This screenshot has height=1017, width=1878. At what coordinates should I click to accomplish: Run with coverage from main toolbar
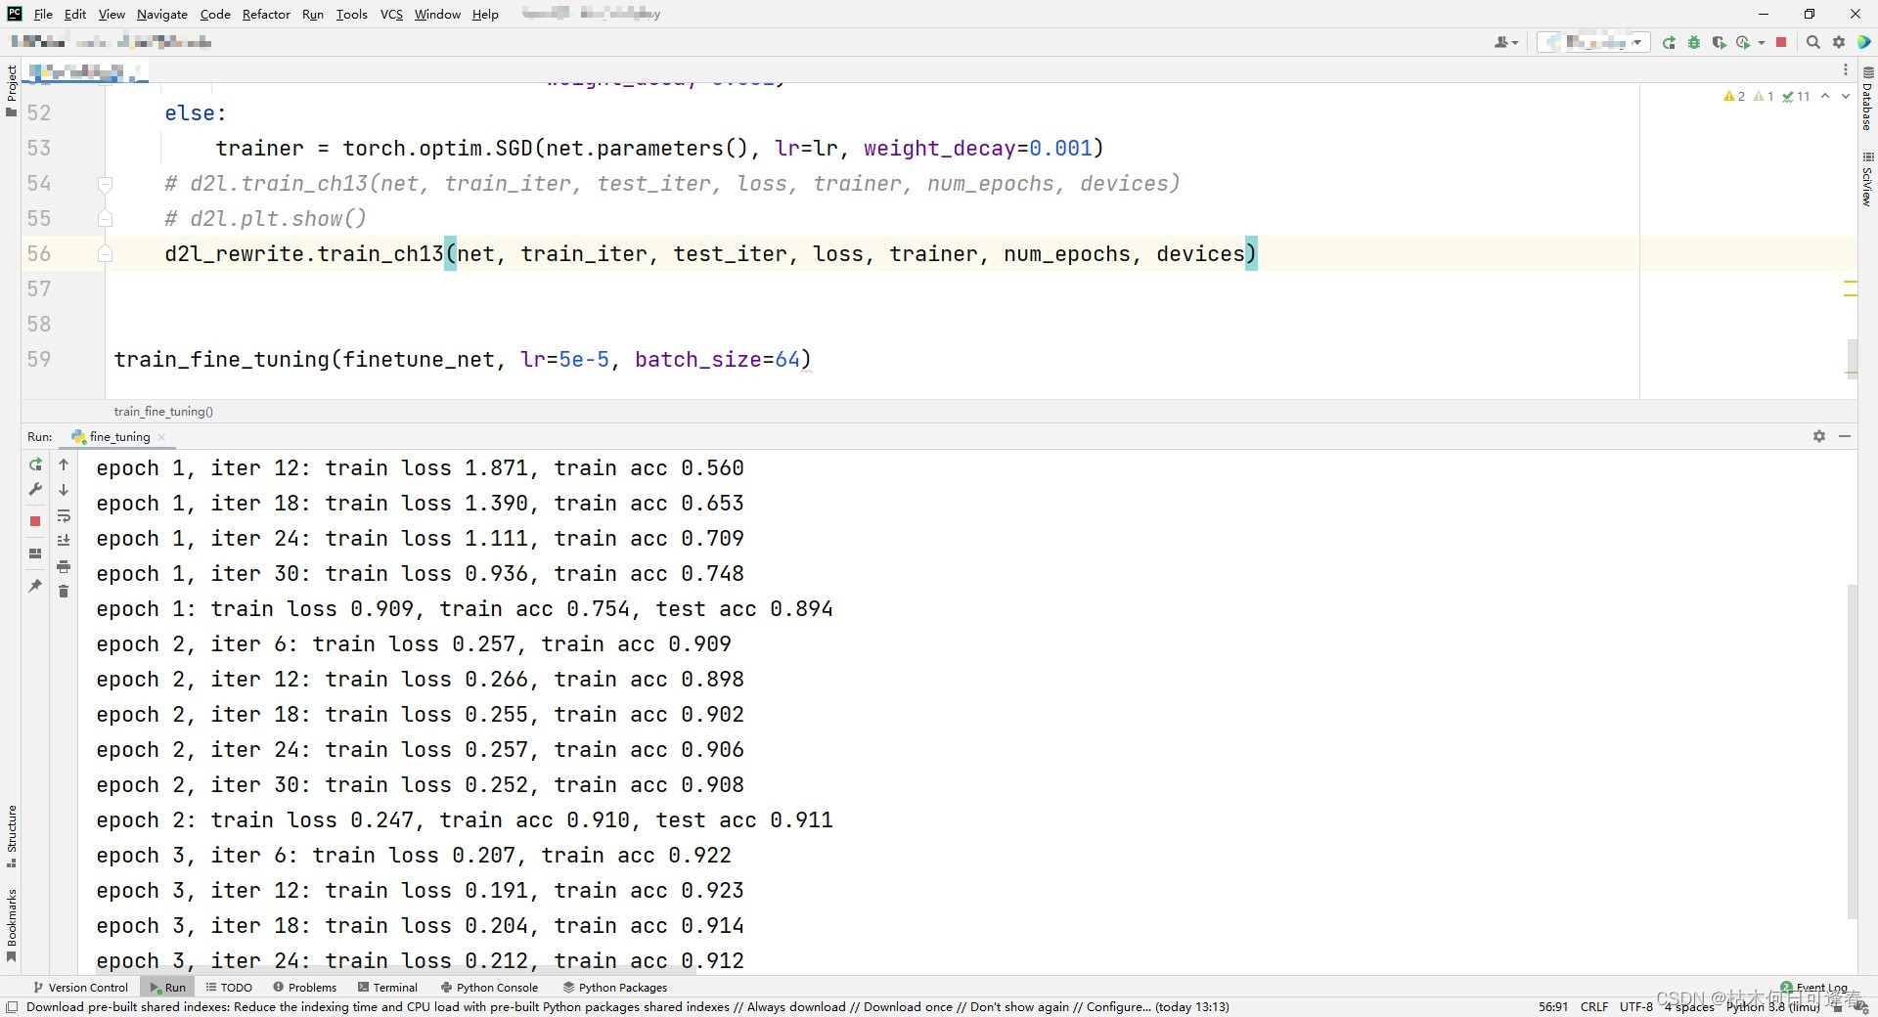click(x=1719, y=43)
